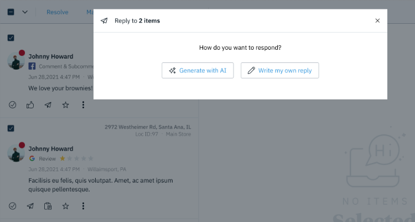Click Johnny Howard avatar on Google review
Screen dimensions: 415x222
coord(16,153)
